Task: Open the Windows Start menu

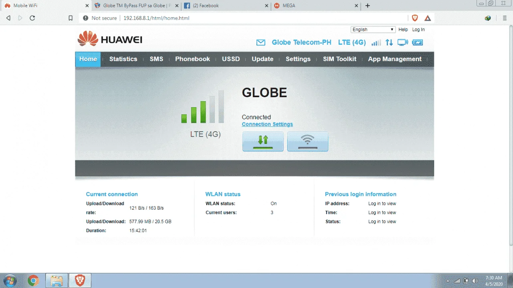Action: (10, 280)
